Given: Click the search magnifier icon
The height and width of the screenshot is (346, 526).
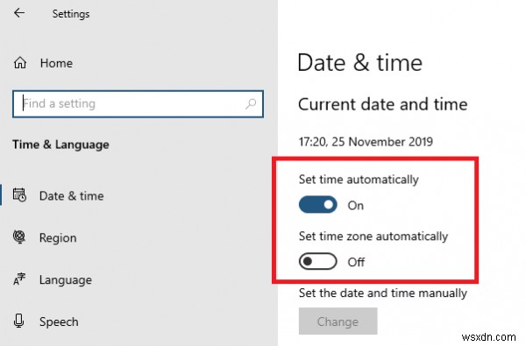Looking at the screenshot, I should coord(251,104).
